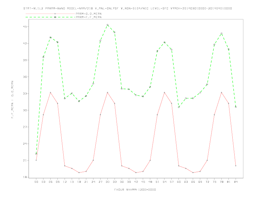Viewport: 257px width, 198px height.
Task: Click the chart title text starting with STAT
Action: pos(128,8)
